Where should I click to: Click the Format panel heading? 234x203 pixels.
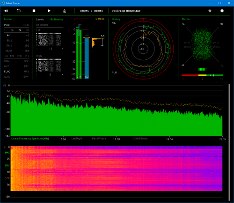8,19
